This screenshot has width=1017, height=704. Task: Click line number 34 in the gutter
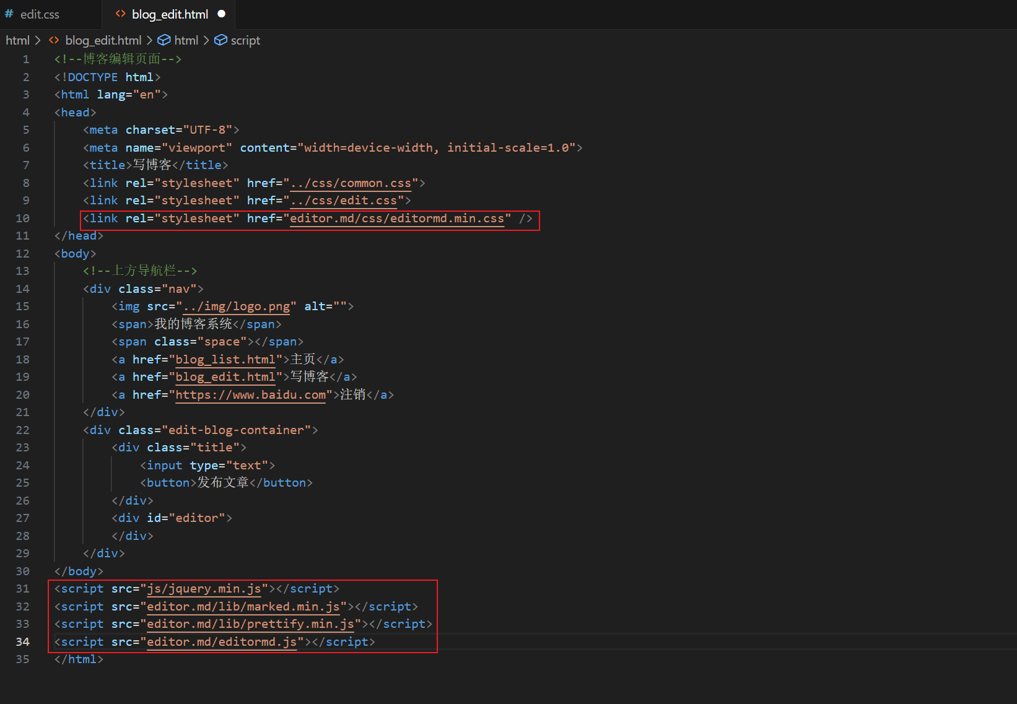point(23,642)
